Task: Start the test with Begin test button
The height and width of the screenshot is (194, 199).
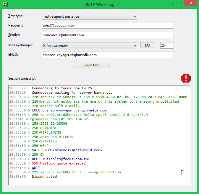Action: pos(91,65)
